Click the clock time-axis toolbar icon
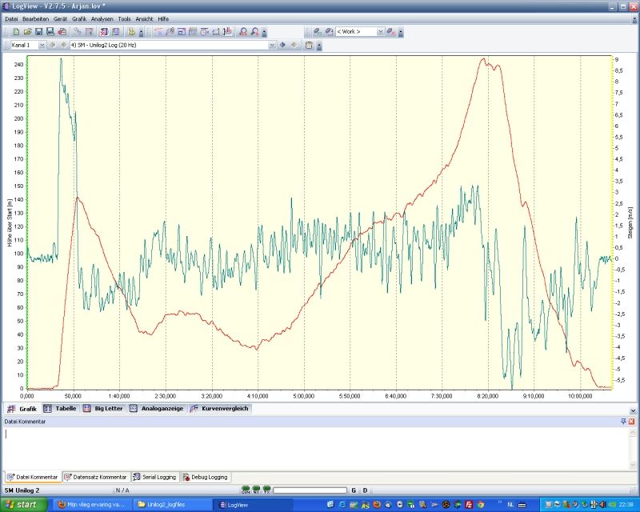Viewport: 640px width, 512px height. click(205, 32)
